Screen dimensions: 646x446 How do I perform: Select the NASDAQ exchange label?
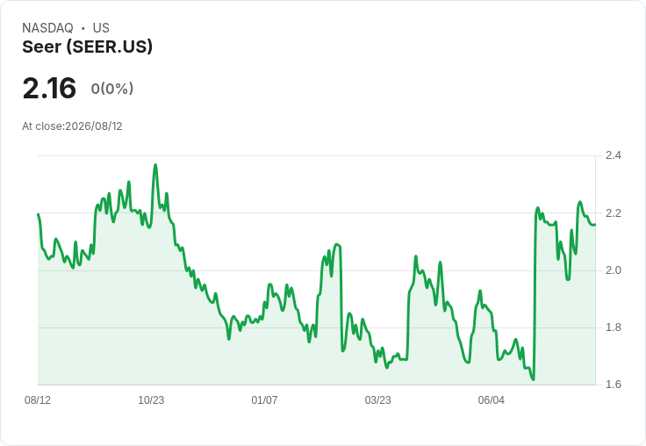pos(47,28)
